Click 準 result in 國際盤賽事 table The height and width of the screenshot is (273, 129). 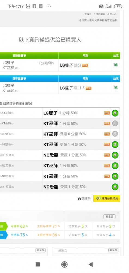116,65
